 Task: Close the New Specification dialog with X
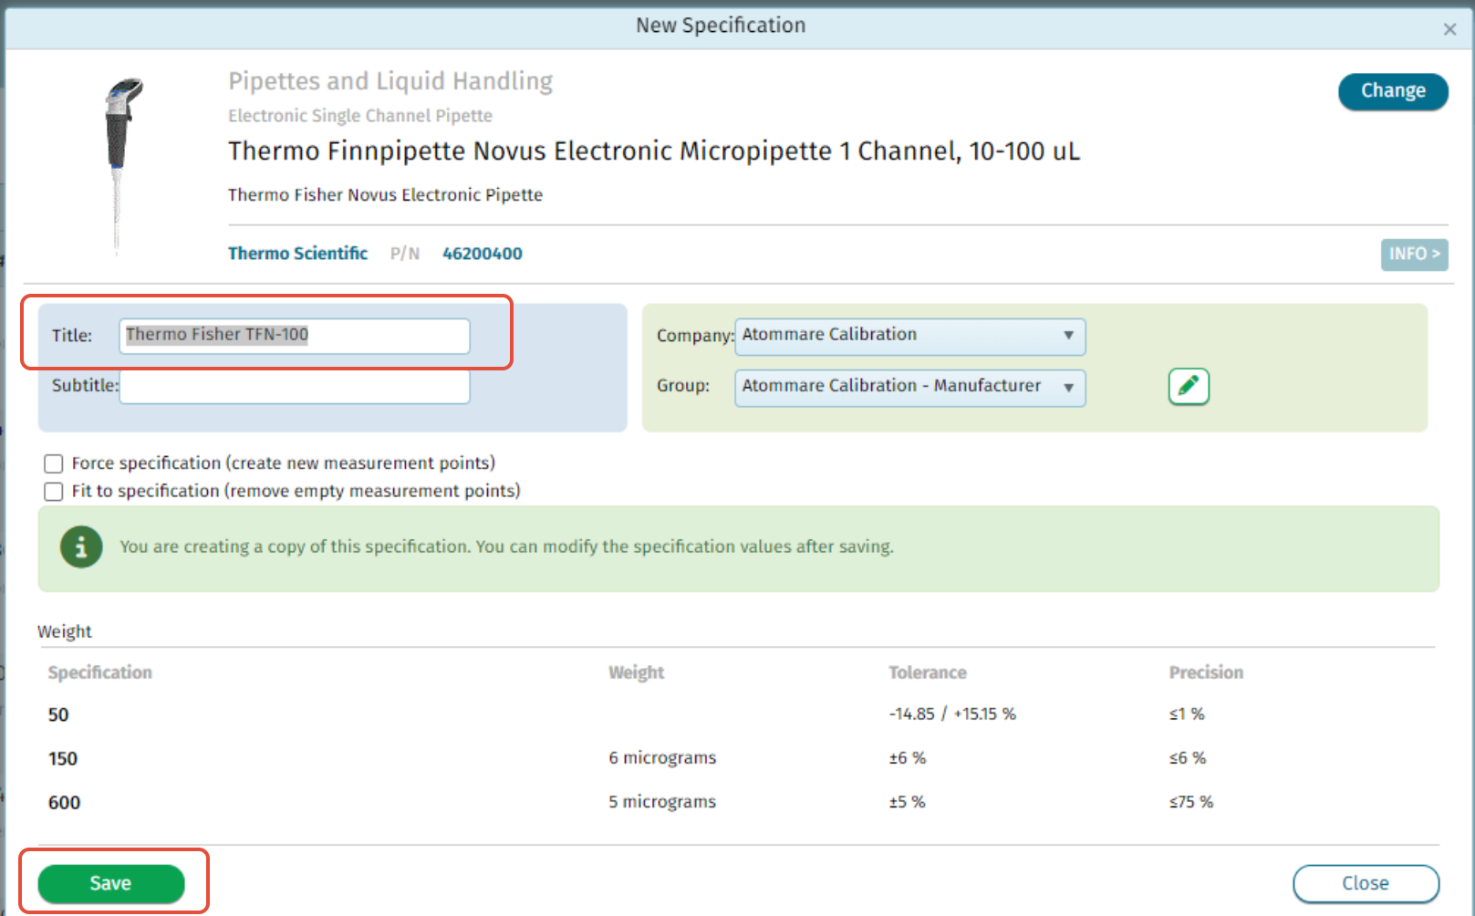pos(1449,29)
